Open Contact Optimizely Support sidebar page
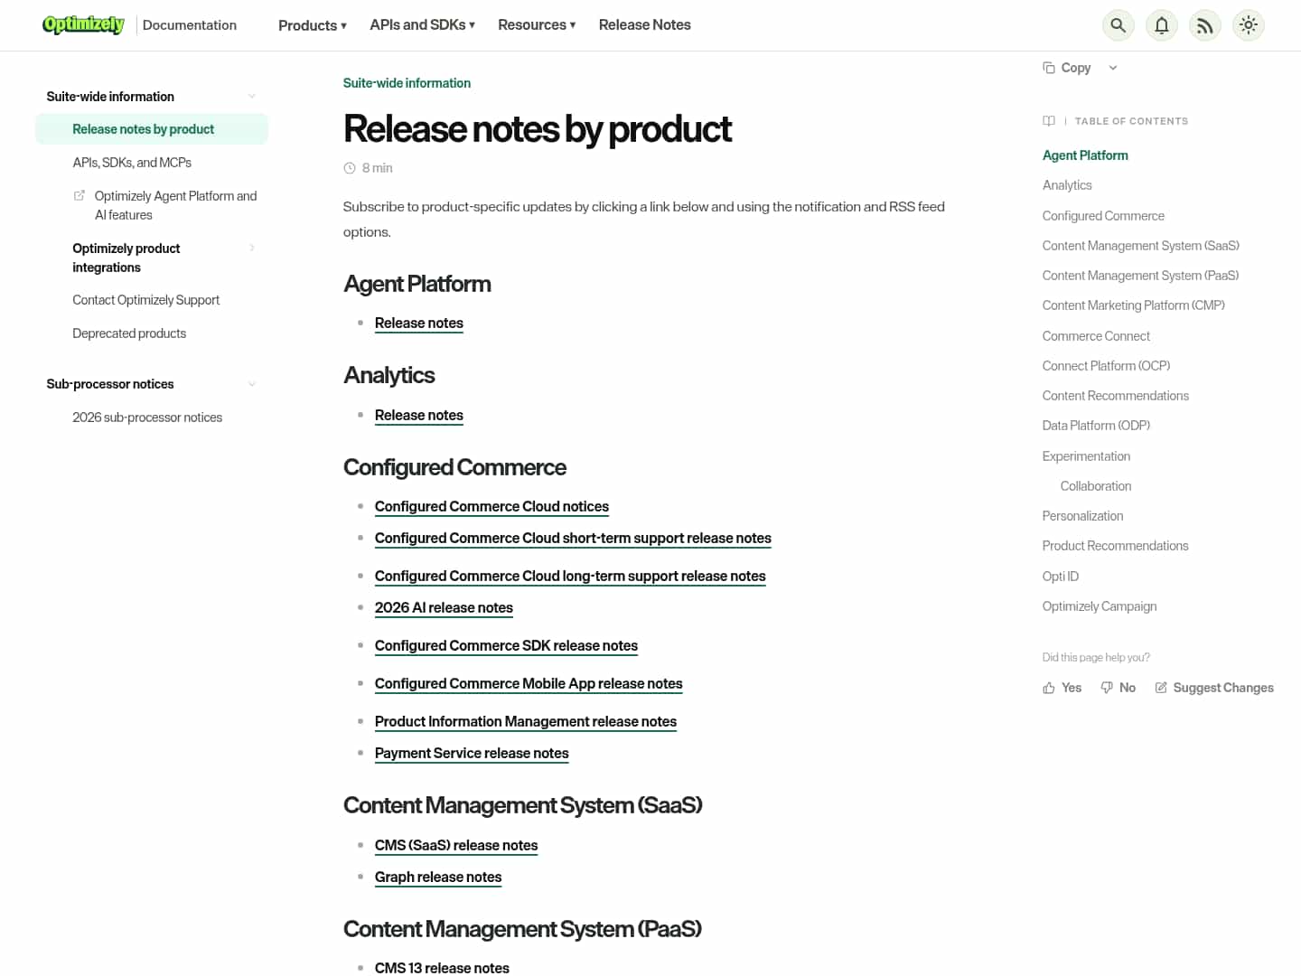This screenshot has height=976, width=1301. pyautogui.click(x=146, y=300)
